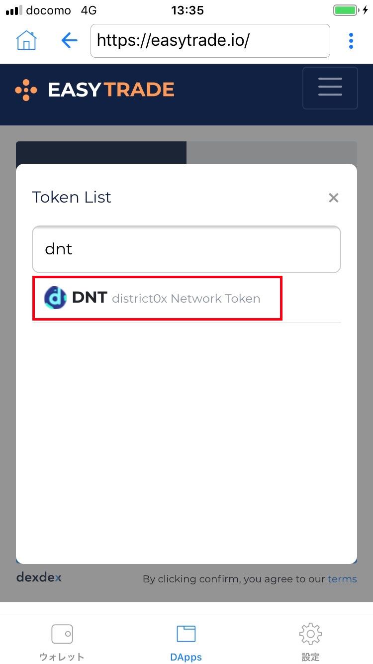This screenshot has height=664, width=373.
Task: Tap the wallet icon in bottom bar
Action: (x=62, y=634)
